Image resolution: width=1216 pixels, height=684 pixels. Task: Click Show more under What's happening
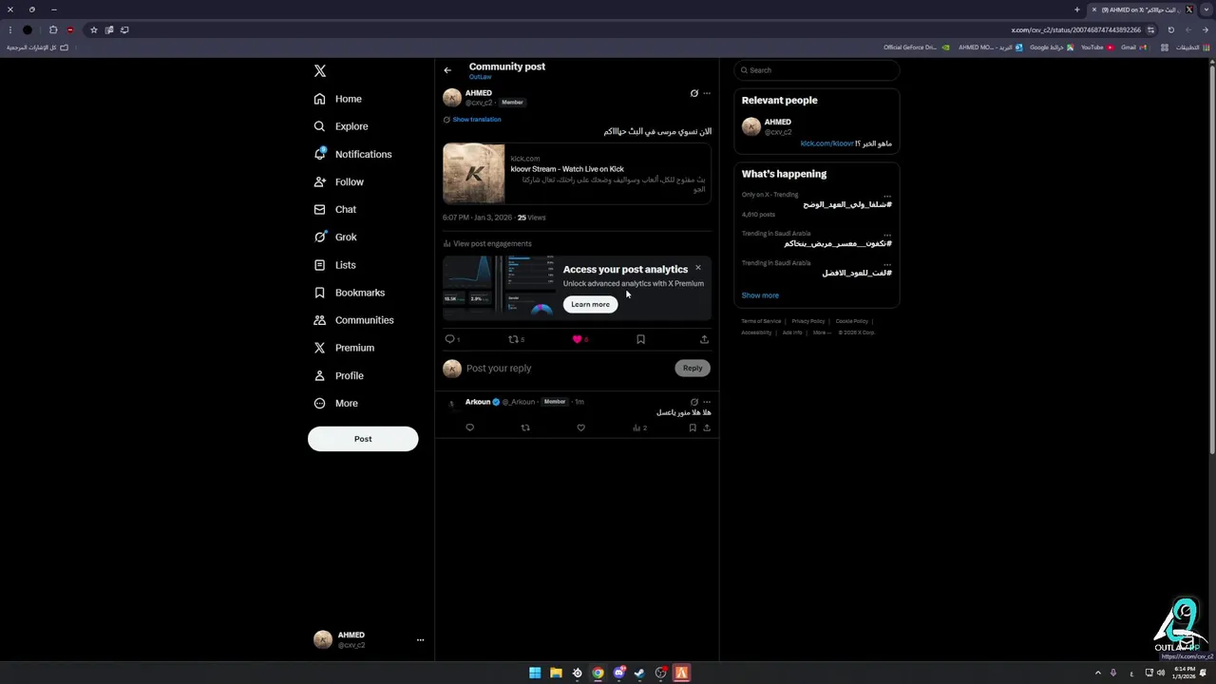pos(760,295)
